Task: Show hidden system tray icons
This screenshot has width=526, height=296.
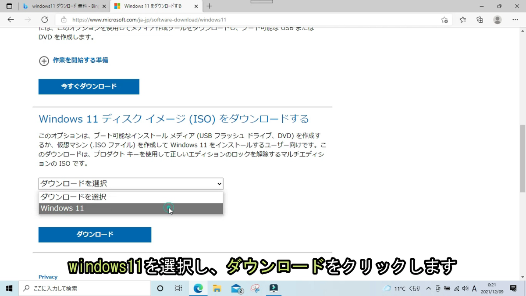Action: click(x=428, y=288)
